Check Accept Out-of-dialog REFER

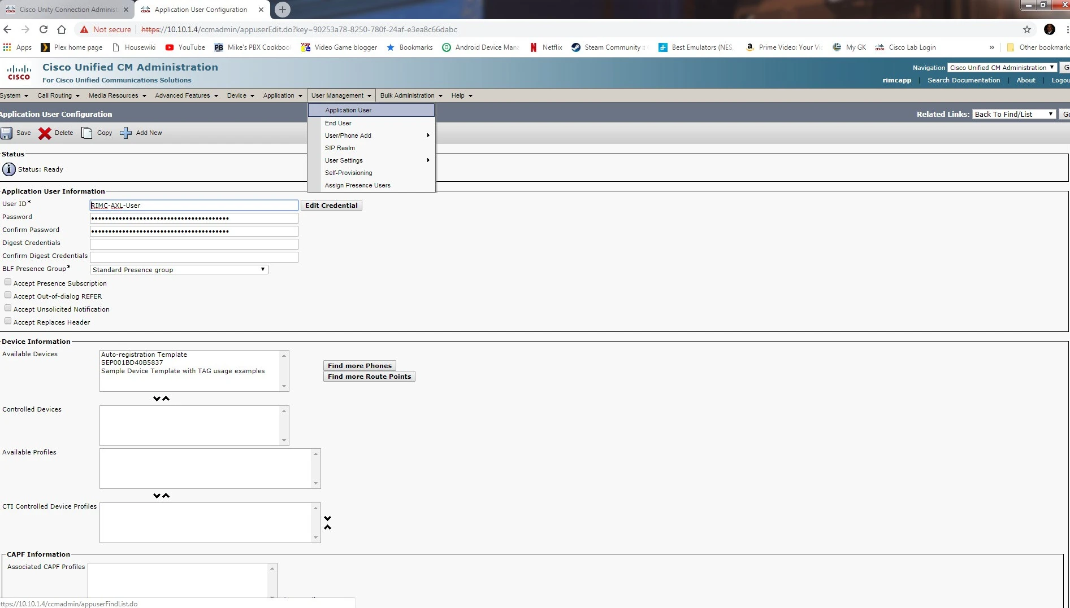click(8, 295)
